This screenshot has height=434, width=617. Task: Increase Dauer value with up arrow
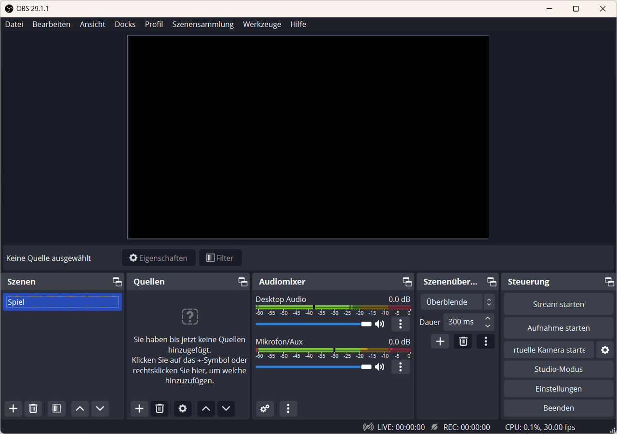click(x=487, y=318)
